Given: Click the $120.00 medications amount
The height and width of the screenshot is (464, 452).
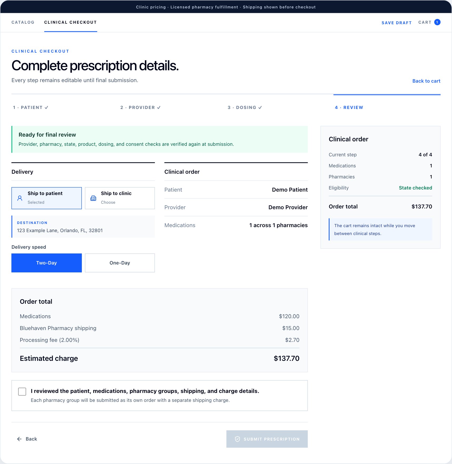Looking at the screenshot, I should (289, 316).
